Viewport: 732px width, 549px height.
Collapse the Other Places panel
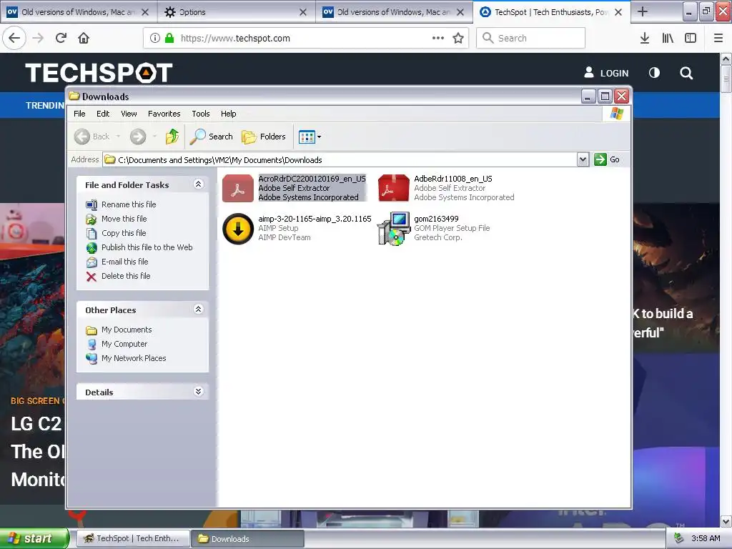pyautogui.click(x=199, y=310)
